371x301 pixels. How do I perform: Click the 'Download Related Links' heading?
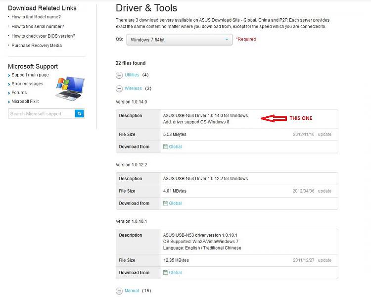[42, 8]
